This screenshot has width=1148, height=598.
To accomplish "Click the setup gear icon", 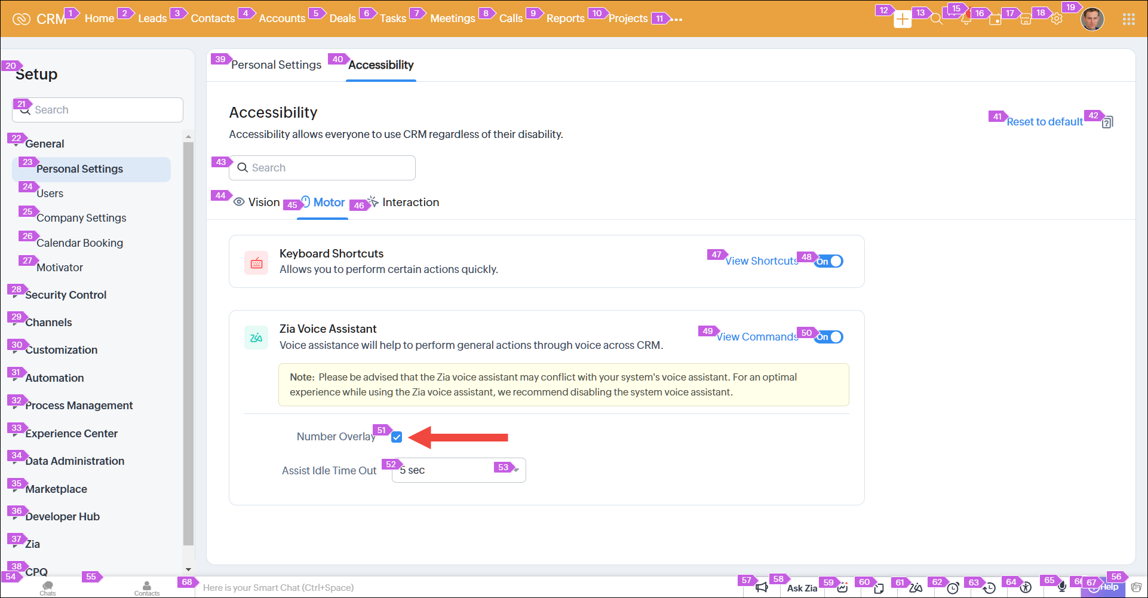I will coord(1057,19).
